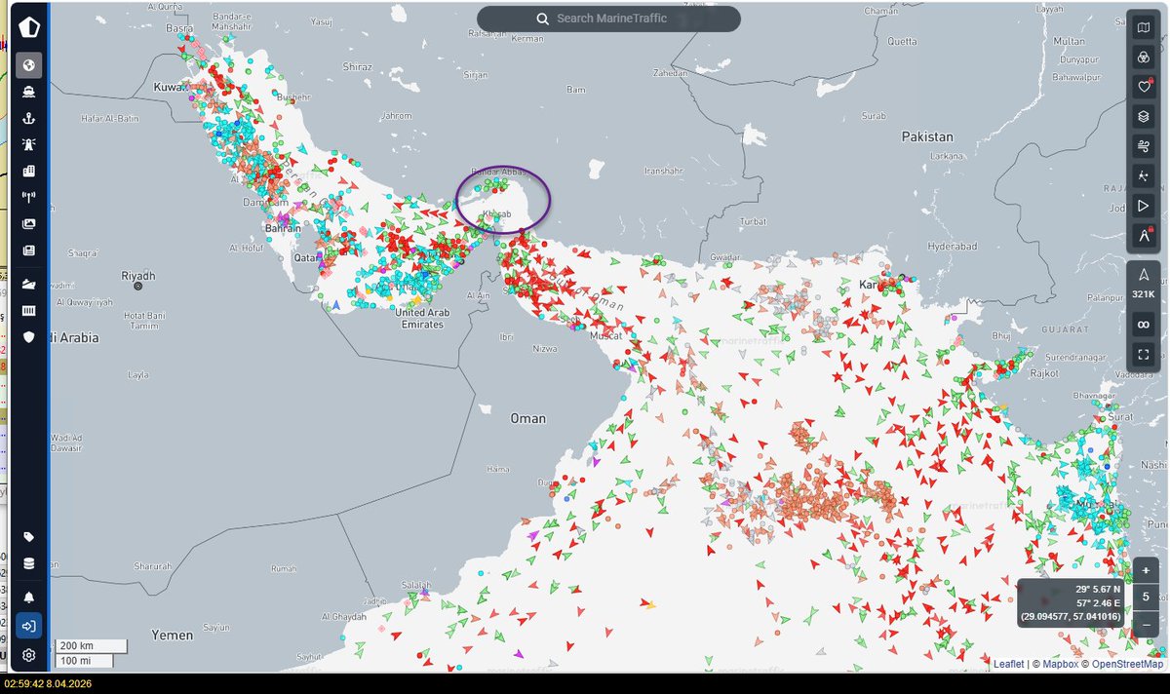Open the MarineTraffic home logo

coord(28,27)
